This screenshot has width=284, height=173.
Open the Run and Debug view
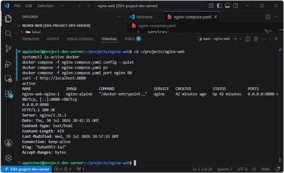point(8,64)
